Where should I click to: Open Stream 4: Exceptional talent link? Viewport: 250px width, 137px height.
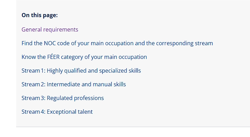[x=57, y=112]
